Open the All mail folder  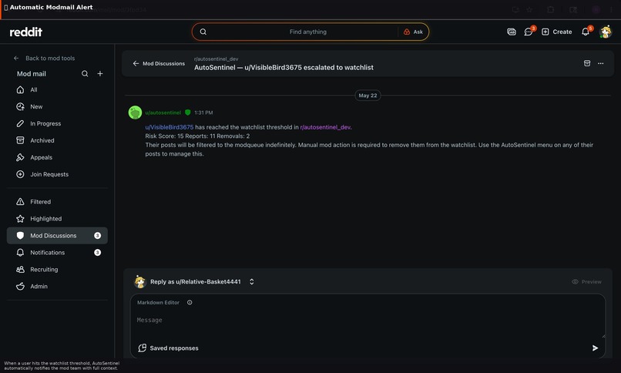point(57,90)
